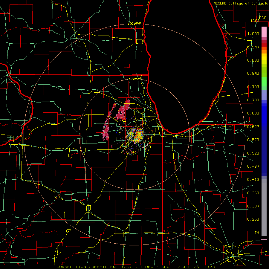This screenshot has height=269, width=269.
Task: Select the 0.467 legend value
Action: tap(253, 166)
